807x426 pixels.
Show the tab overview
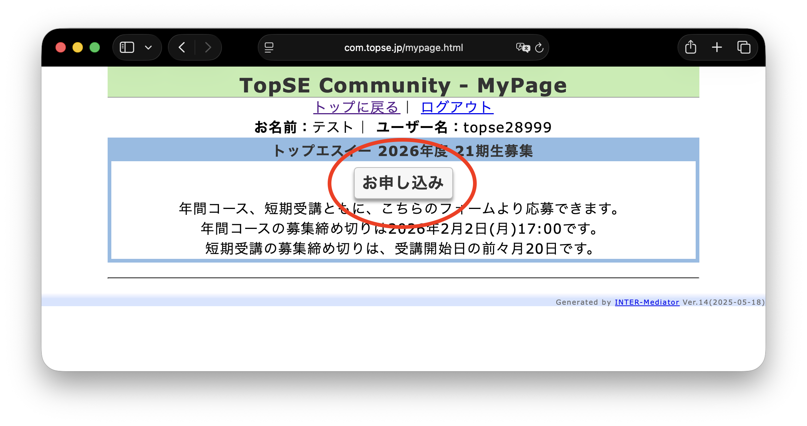point(743,47)
